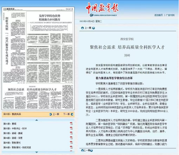Click article 创新书院制 in page preview

pos(14,47)
